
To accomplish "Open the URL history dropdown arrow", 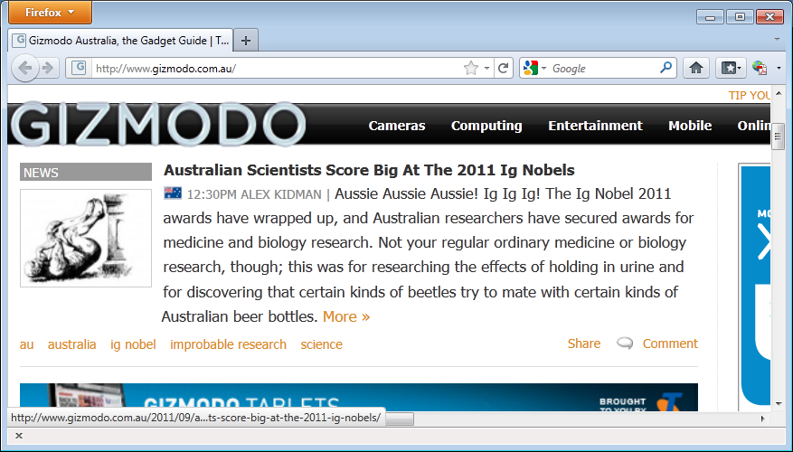I will click(x=486, y=68).
